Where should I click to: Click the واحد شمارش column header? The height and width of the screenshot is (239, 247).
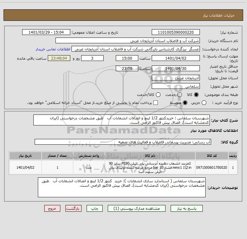pos(89,156)
